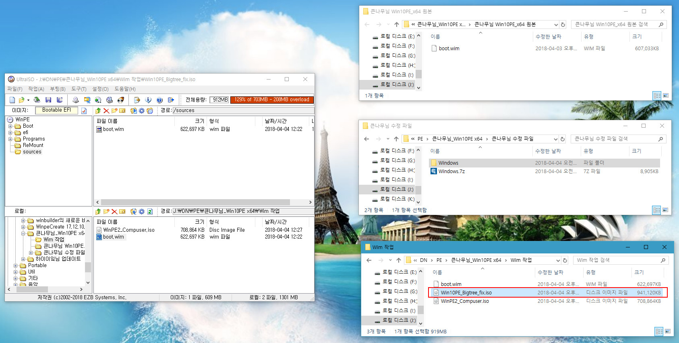Viewport: 679px width, 343px height.
Task: Click the search box in Wim 작업 window
Action: (x=621, y=260)
